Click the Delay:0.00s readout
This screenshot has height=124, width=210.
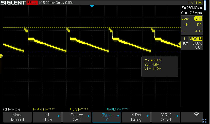pyautogui.click(x=65, y=3)
